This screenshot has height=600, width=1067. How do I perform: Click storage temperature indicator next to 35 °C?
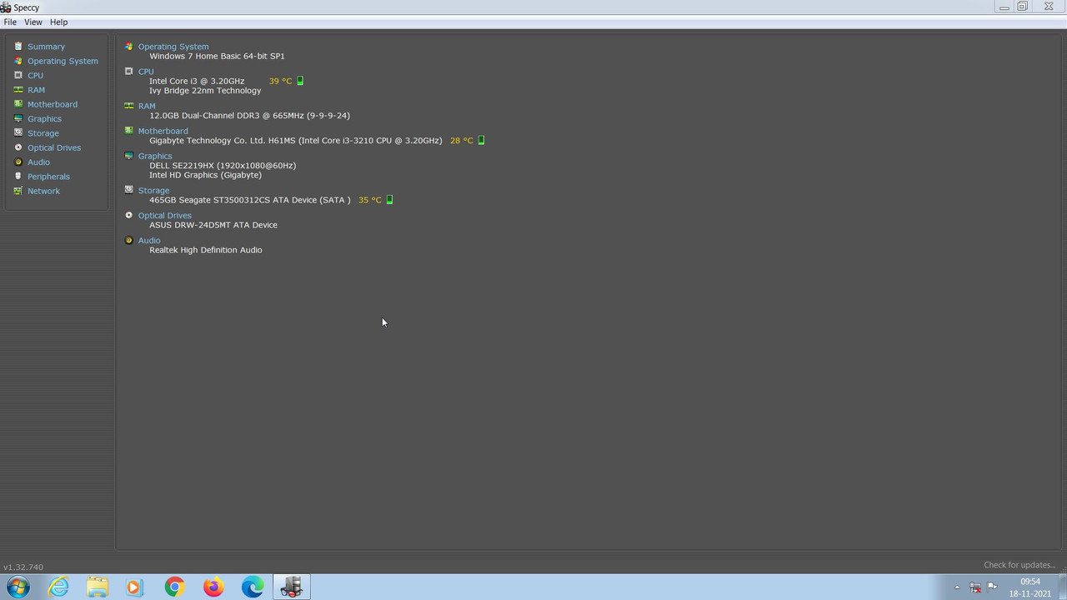point(389,200)
